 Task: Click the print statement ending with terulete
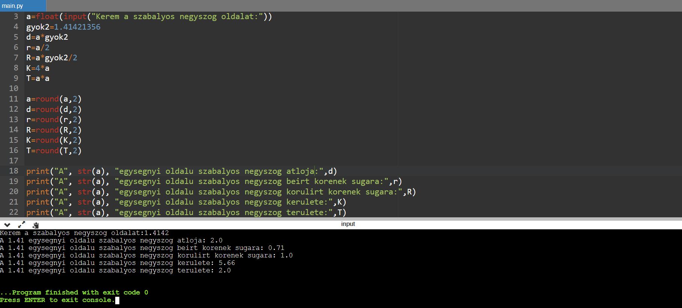[186, 212]
